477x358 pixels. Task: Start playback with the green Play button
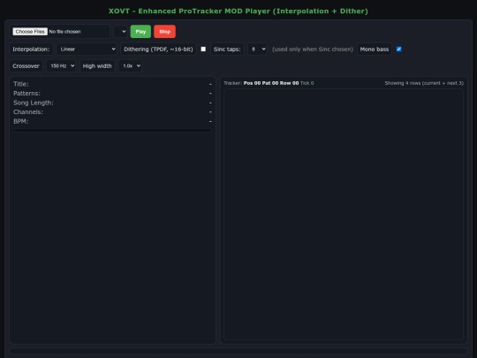coord(140,32)
